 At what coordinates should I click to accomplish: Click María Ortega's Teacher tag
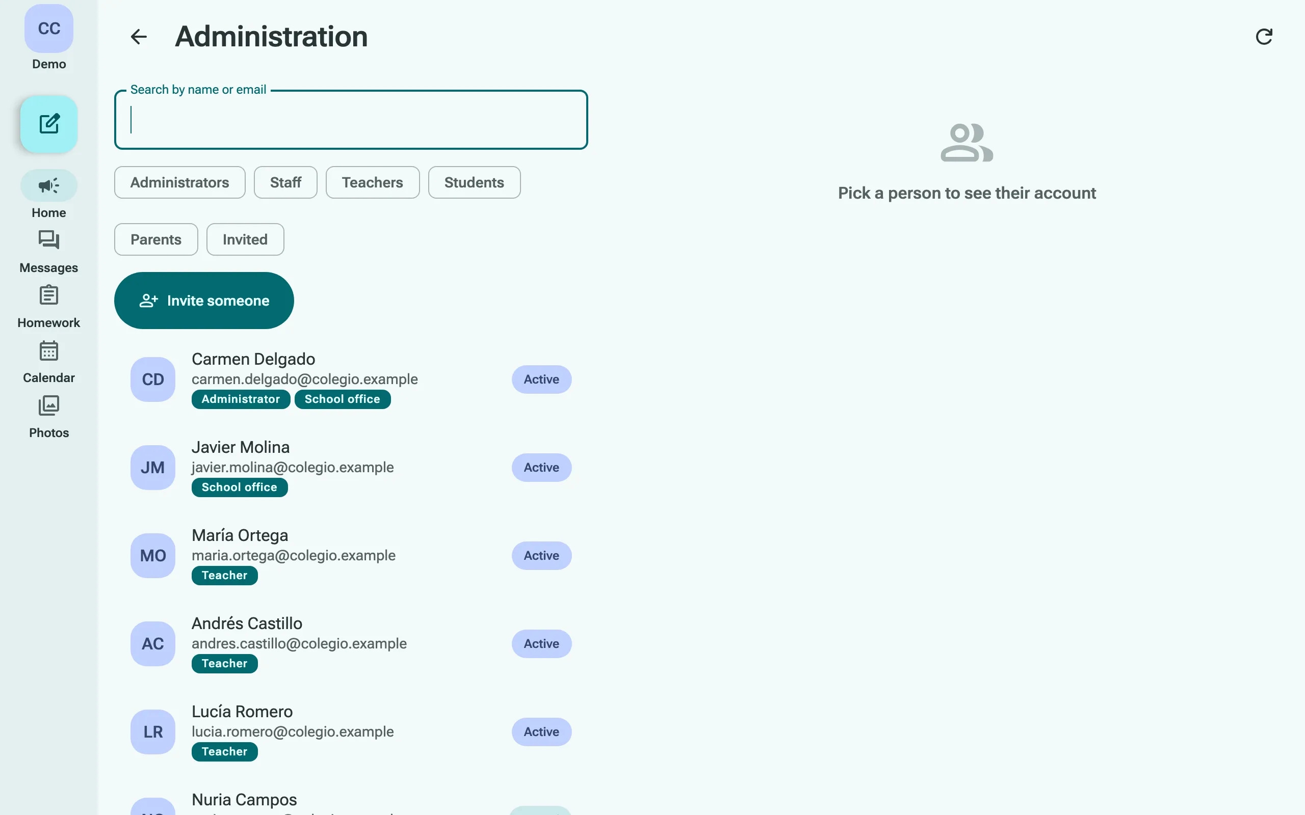(224, 576)
